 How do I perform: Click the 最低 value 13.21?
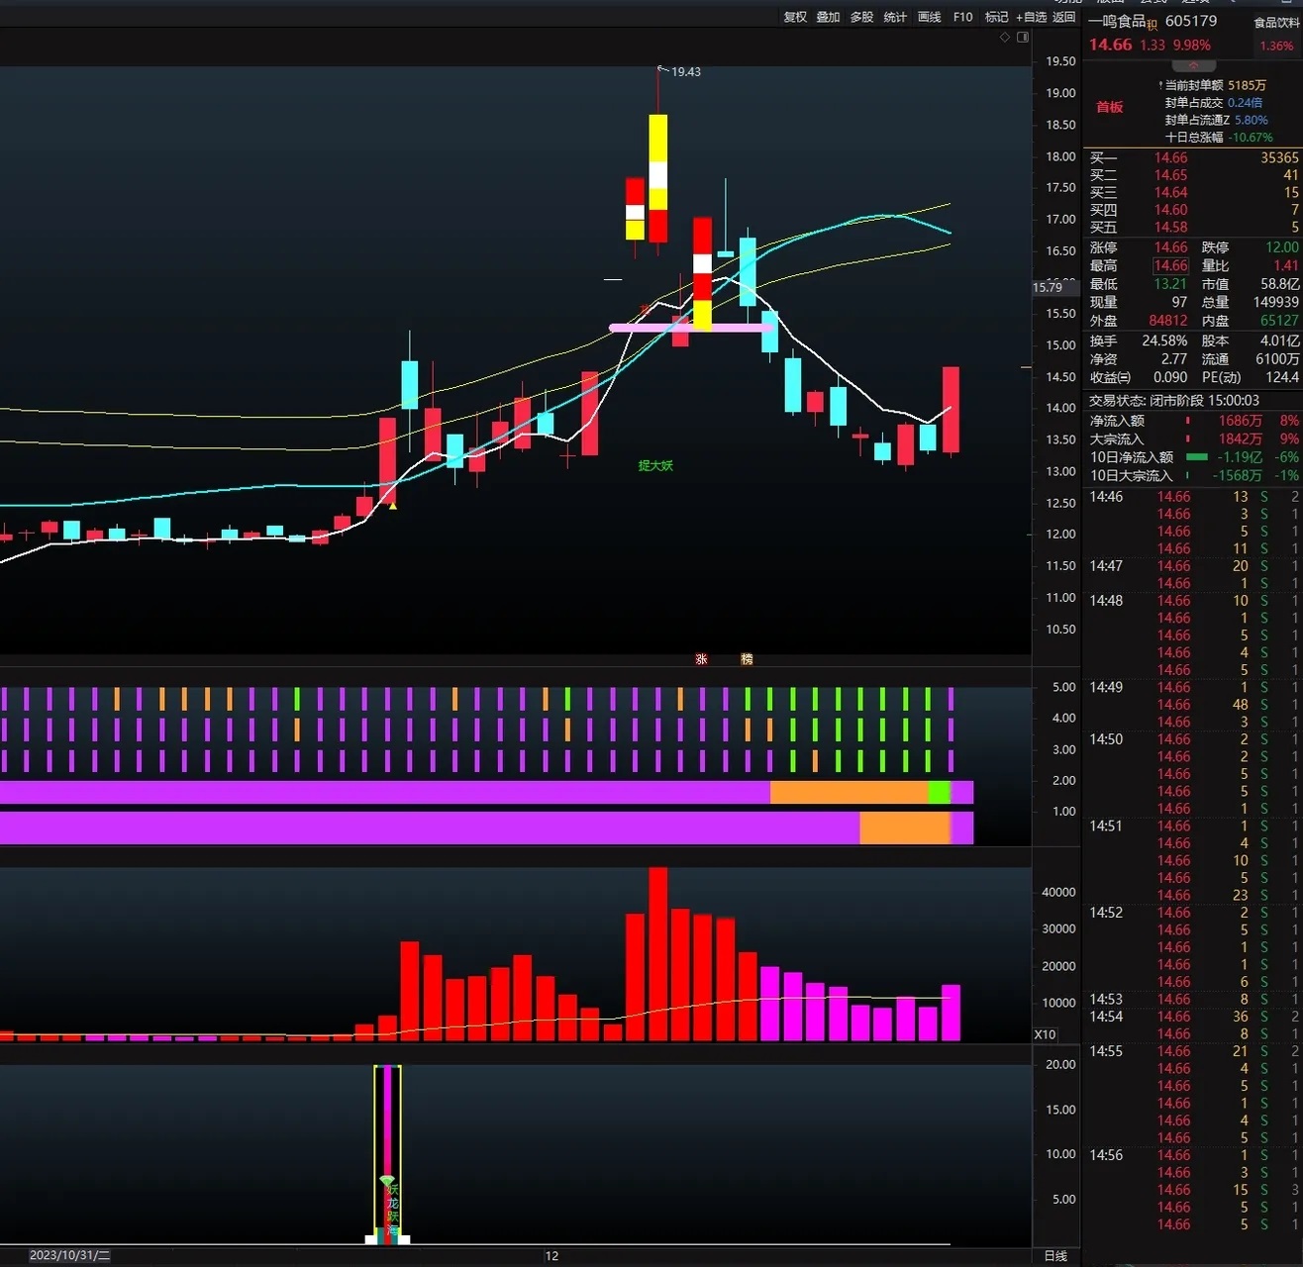pyautogui.click(x=1170, y=284)
